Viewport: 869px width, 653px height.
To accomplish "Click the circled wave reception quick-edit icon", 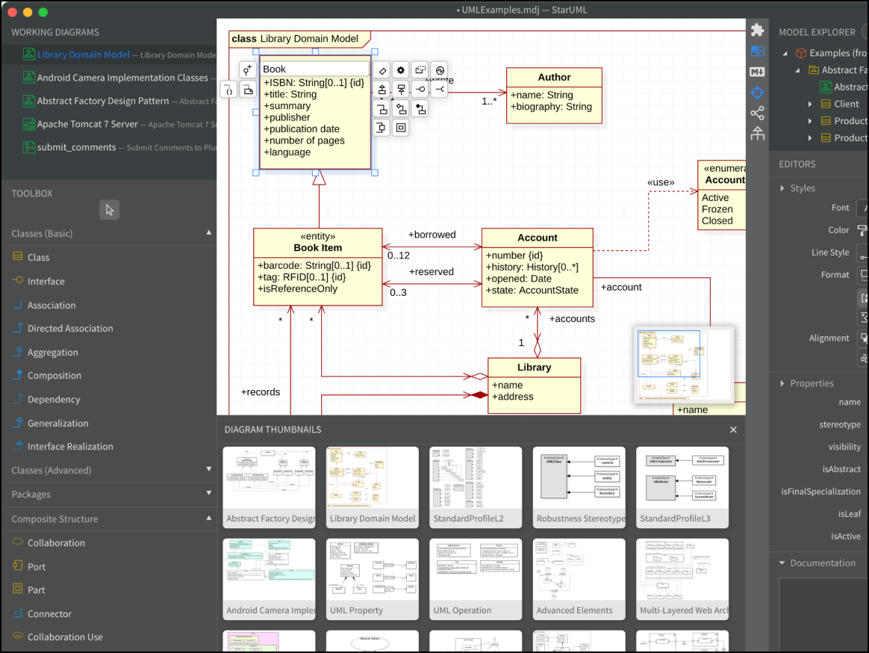I will (x=440, y=70).
